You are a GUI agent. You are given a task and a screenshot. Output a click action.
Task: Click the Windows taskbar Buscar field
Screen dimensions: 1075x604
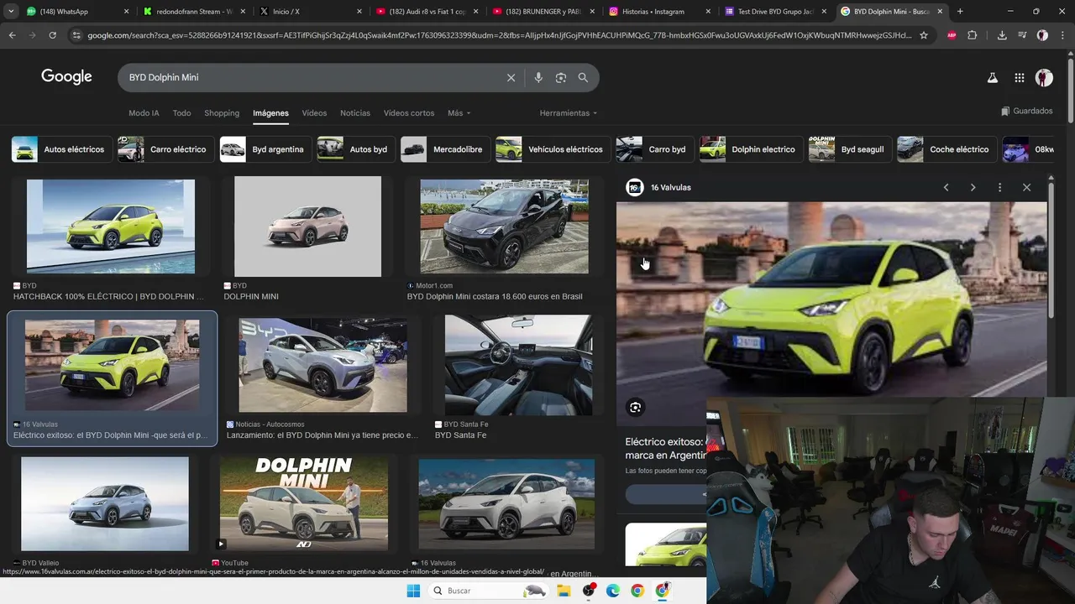coord(487,591)
